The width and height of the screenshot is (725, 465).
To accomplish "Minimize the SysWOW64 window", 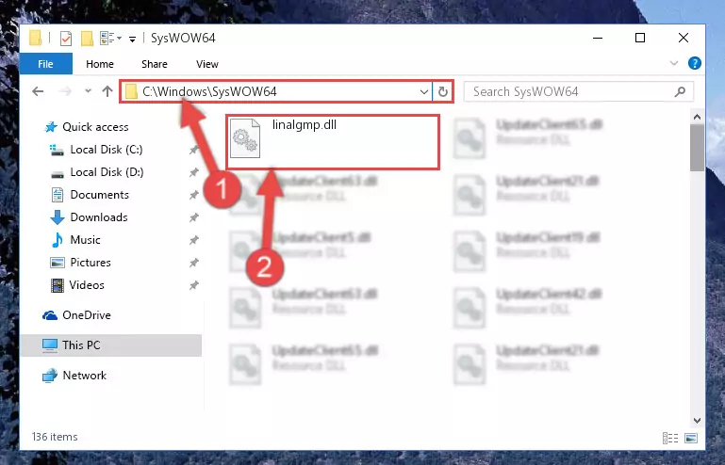I will [x=598, y=38].
